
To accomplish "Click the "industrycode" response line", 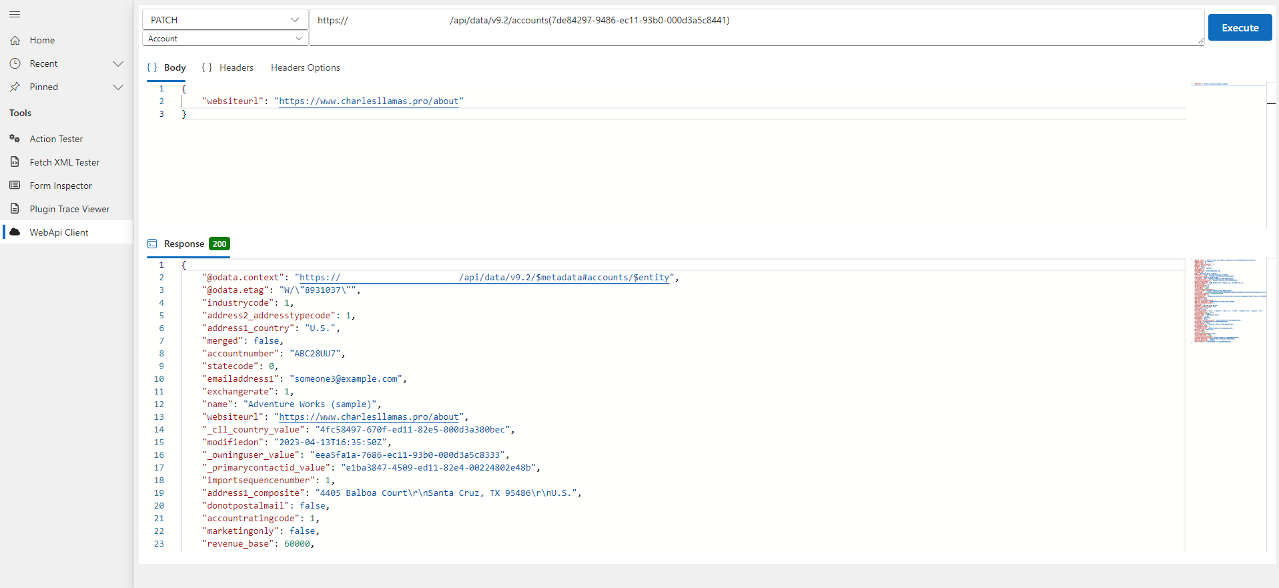I will (248, 303).
